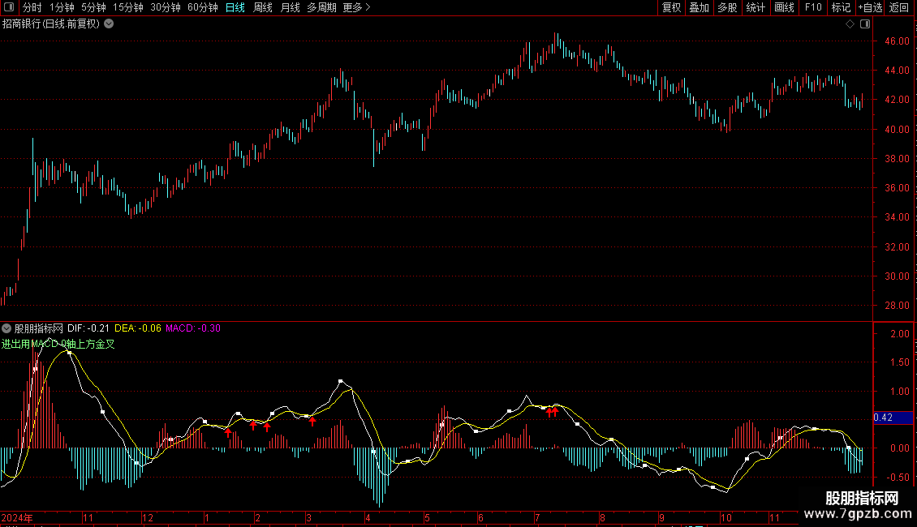Click the DEA: -0.06 readout
Screen dimensions: 917x527
[137, 328]
